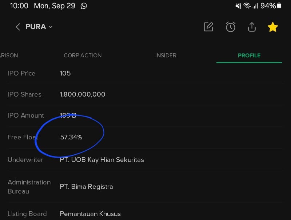Select the PROFILE tab
This screenshot has width=291, height=220.
click(x=249, y=56)
